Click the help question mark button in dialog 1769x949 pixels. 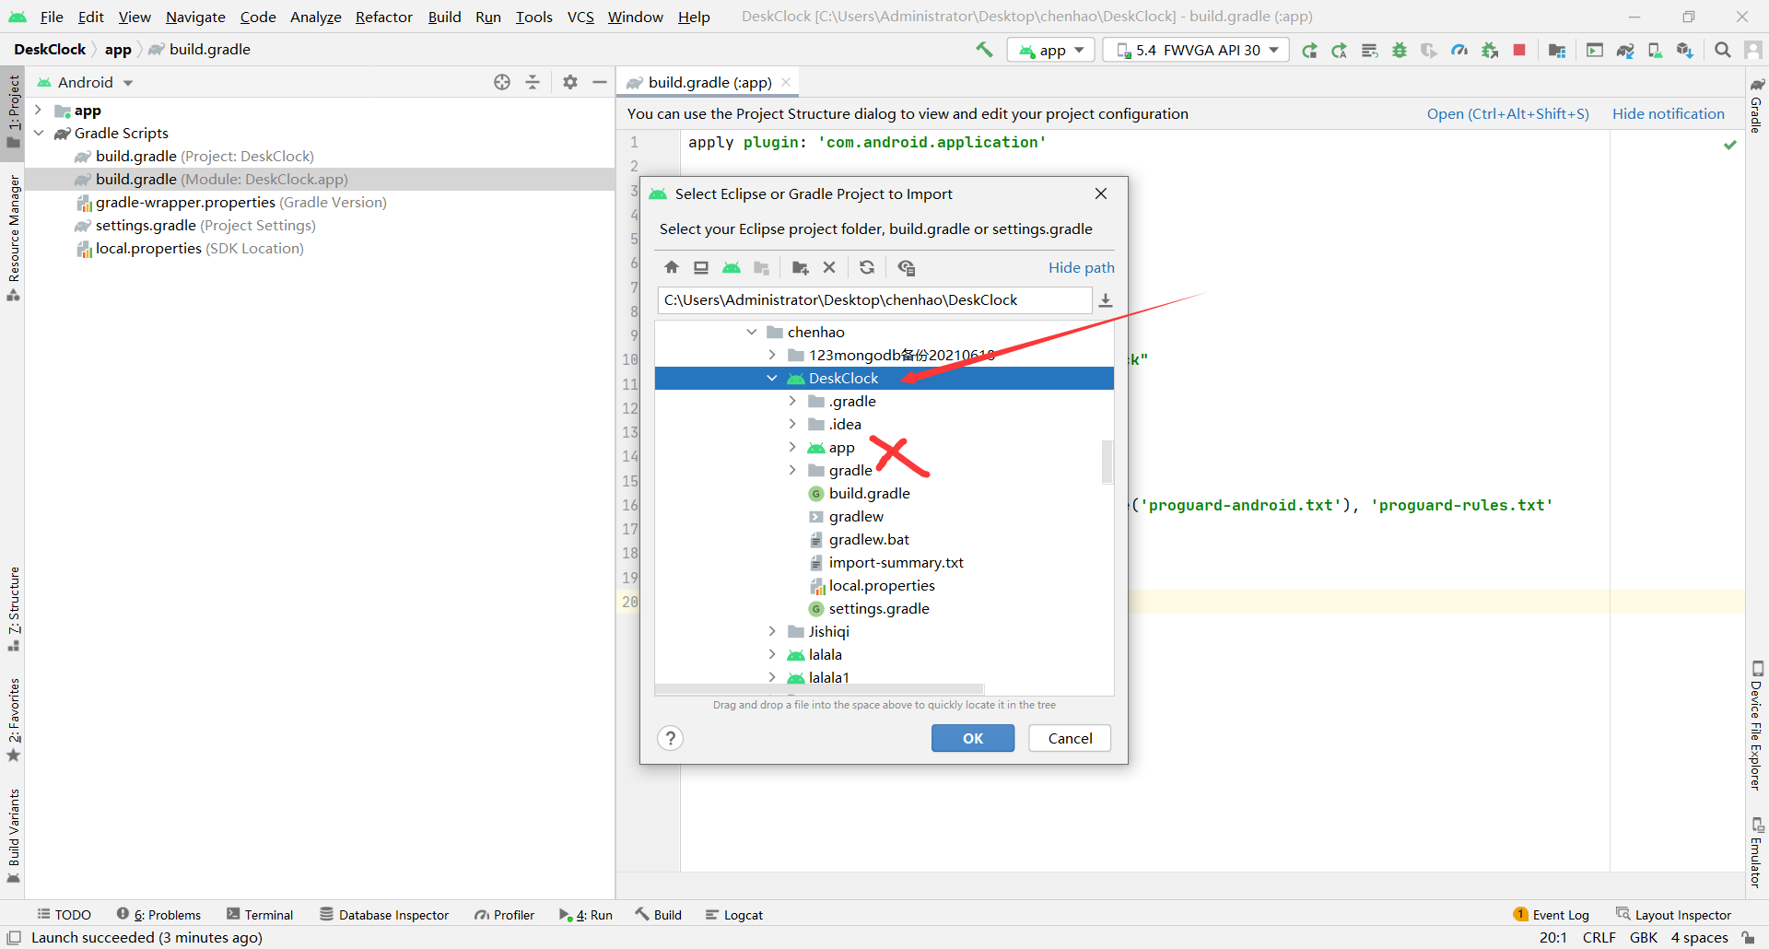(x=671, y=738)
